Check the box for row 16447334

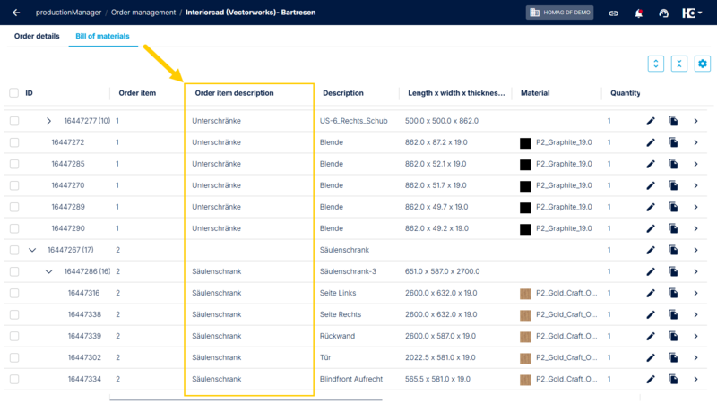[14, 379]
